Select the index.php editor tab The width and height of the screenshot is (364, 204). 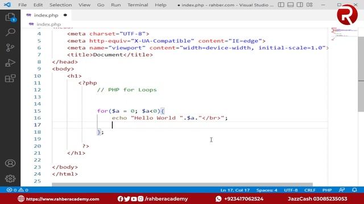coord(46,15)
